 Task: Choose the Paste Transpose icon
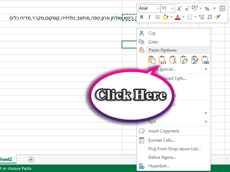[184, 60]
